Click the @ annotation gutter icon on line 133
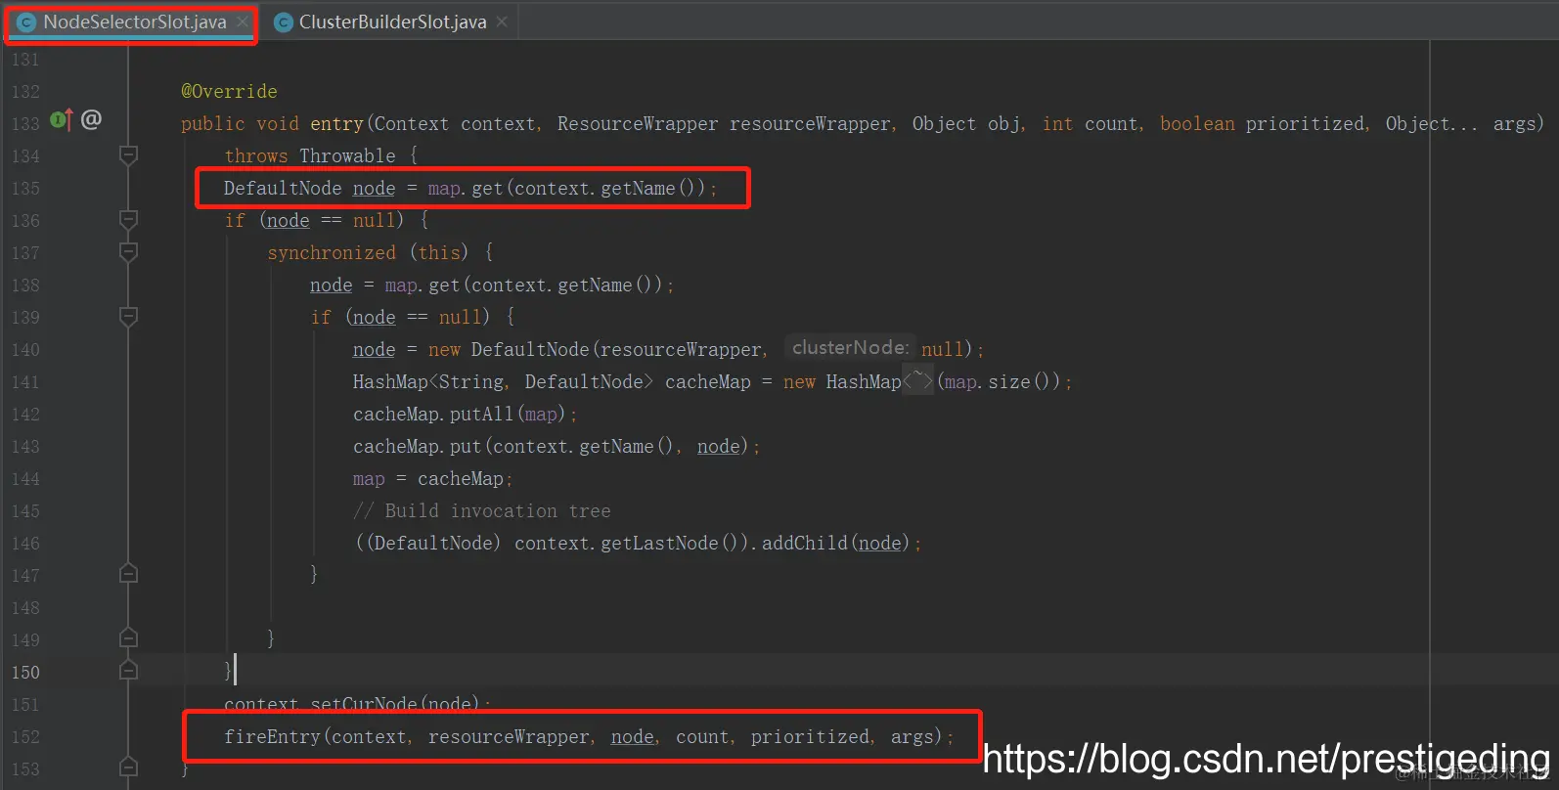 click(91, 120)
